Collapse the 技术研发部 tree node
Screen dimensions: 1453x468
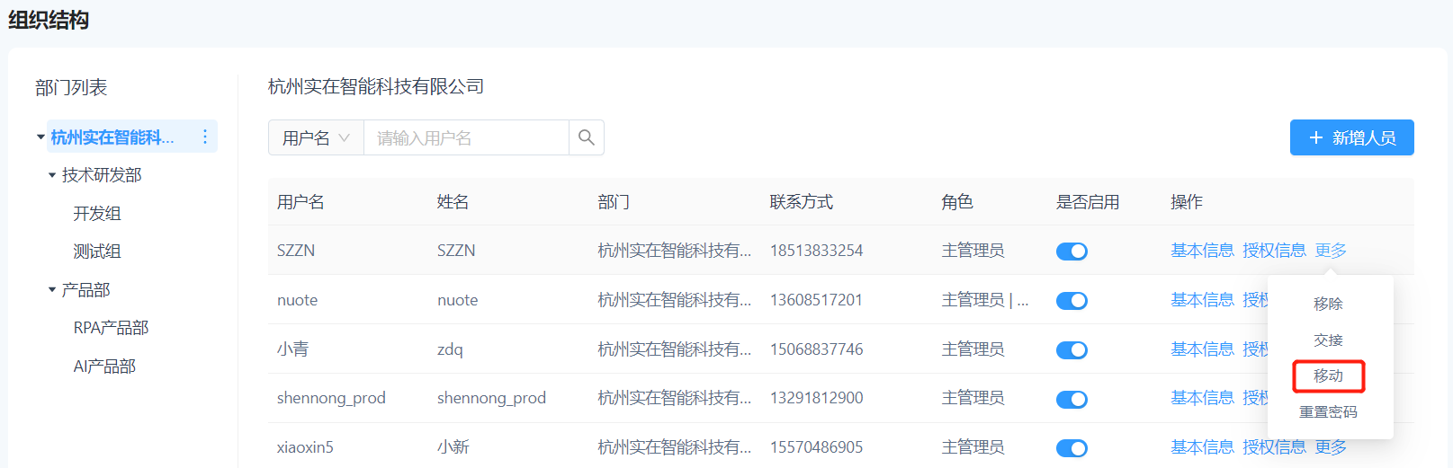point(52,175)
